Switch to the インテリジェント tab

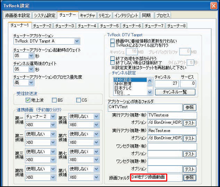pos(126,15)
